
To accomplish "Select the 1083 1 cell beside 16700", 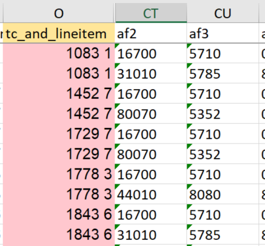I will 59,53.
